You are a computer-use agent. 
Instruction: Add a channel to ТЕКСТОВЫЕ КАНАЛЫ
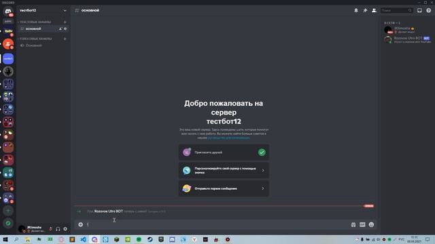(x=65, y=22)
